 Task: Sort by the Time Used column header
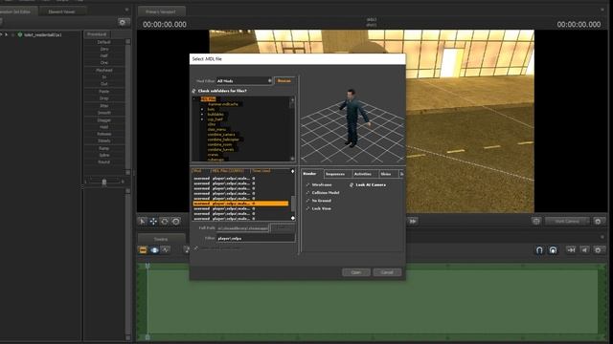(x=261, y=171)
